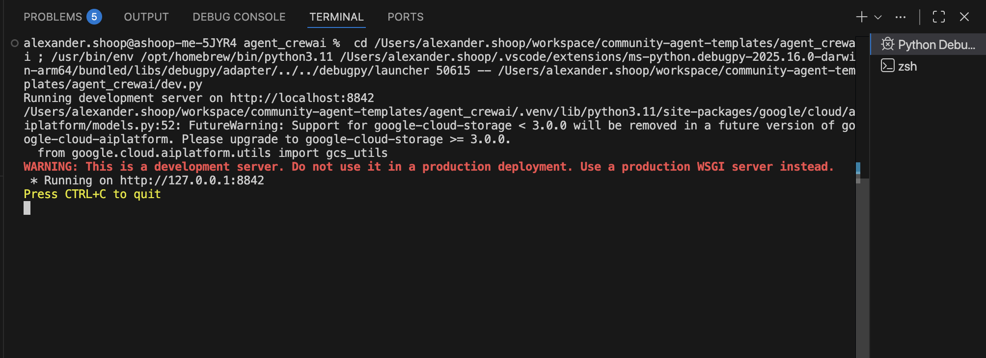Image resolution: width=986 pixels, height=358 pixels.
Task: Follow the http://127.0.0.1:8842 link
Action: point(192,180)
